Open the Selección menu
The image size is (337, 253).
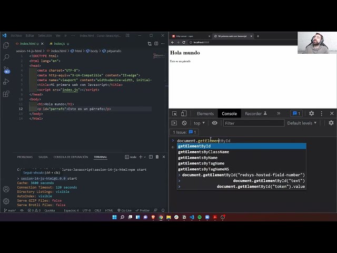[x=45, y=35]
